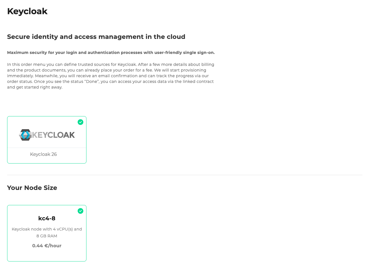
Task: Select the kc4-8 node size option
Action: (x=46, y=233)
